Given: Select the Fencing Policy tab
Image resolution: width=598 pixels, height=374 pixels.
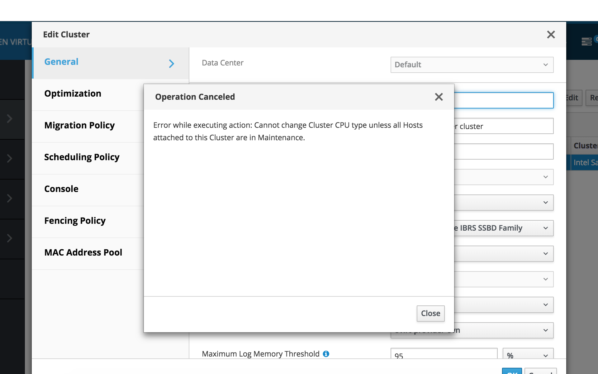Looking at the screenshot, I should 75,221.
